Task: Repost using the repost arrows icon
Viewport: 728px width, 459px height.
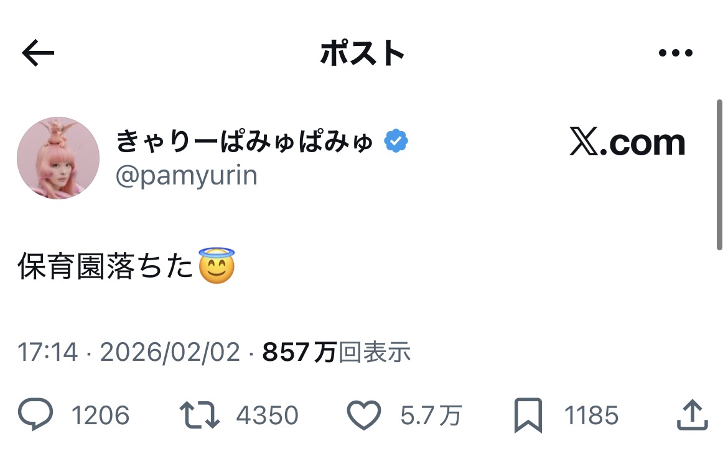Action: pyautogui.click(x=199, y=415)
